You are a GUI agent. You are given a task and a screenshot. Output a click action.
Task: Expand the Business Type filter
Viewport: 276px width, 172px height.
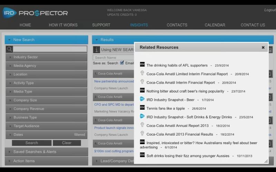pyautogui.click(x=47, y=117)
